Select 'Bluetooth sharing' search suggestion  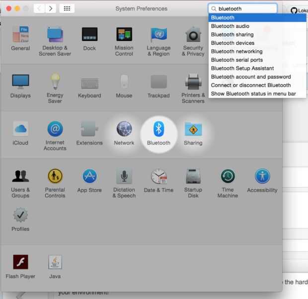click(257, 35)
